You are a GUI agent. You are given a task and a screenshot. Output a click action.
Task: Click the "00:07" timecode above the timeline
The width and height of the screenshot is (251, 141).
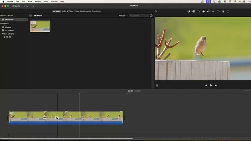[x=130, y=91]
